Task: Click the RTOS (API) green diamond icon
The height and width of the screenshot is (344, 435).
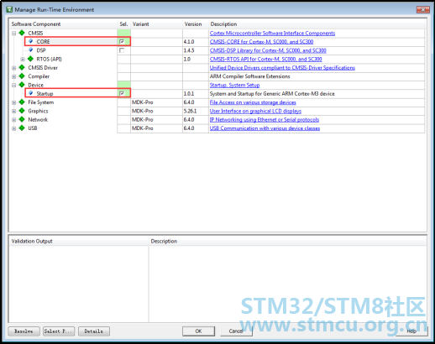Action: coord(30,59)
